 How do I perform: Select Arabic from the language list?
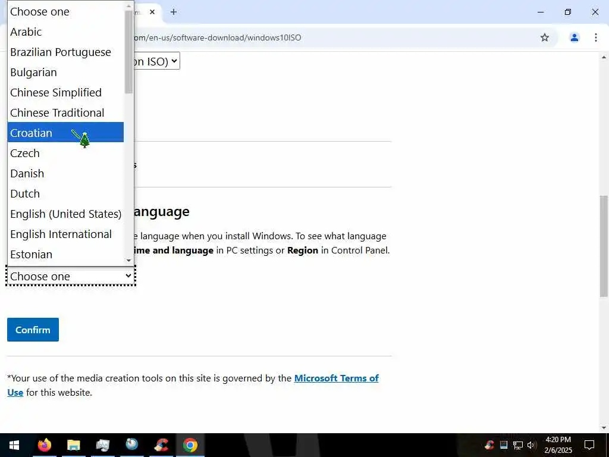click(x=65, y=32)
